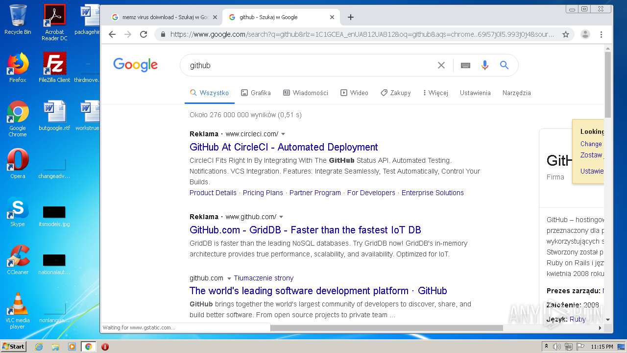
Task: Click the volume speaker icon in the tray
Action: 557,347
